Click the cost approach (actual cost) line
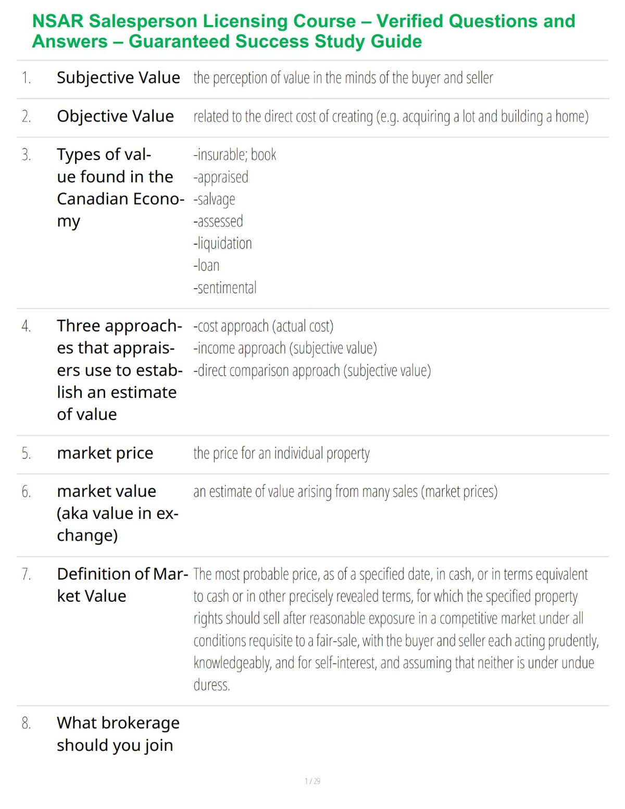Viewport: 625px width, 809px height. (263, 326)
